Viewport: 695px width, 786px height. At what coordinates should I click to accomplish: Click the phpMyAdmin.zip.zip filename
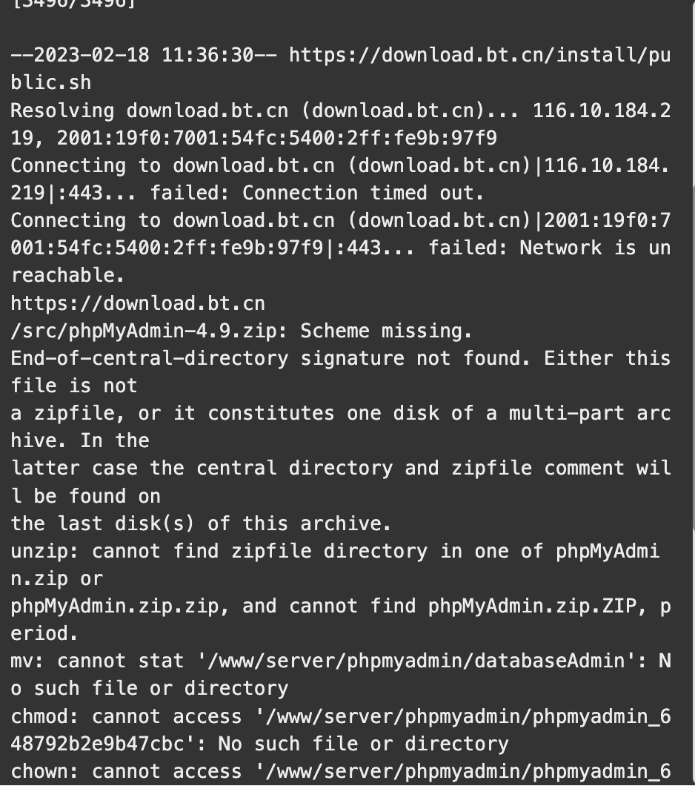click(x=114, y=606)
